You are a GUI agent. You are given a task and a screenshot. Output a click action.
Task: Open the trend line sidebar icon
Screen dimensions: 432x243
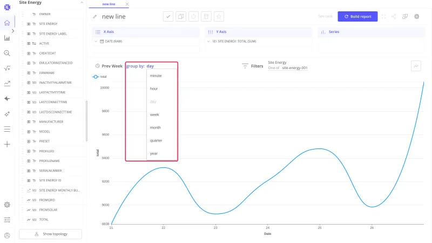tap(7, 84)
